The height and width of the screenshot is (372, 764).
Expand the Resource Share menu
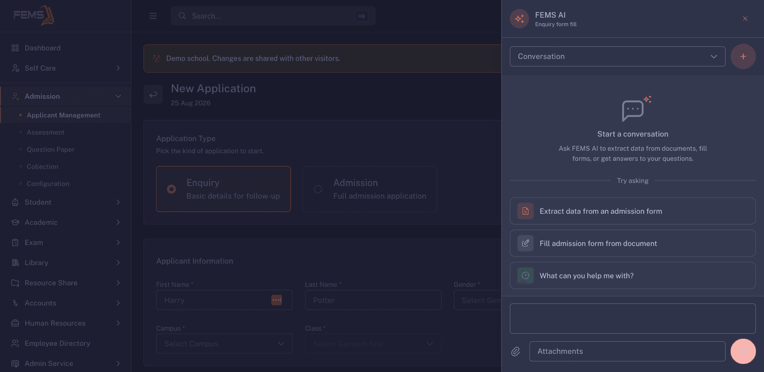click(x=66, y=283)
